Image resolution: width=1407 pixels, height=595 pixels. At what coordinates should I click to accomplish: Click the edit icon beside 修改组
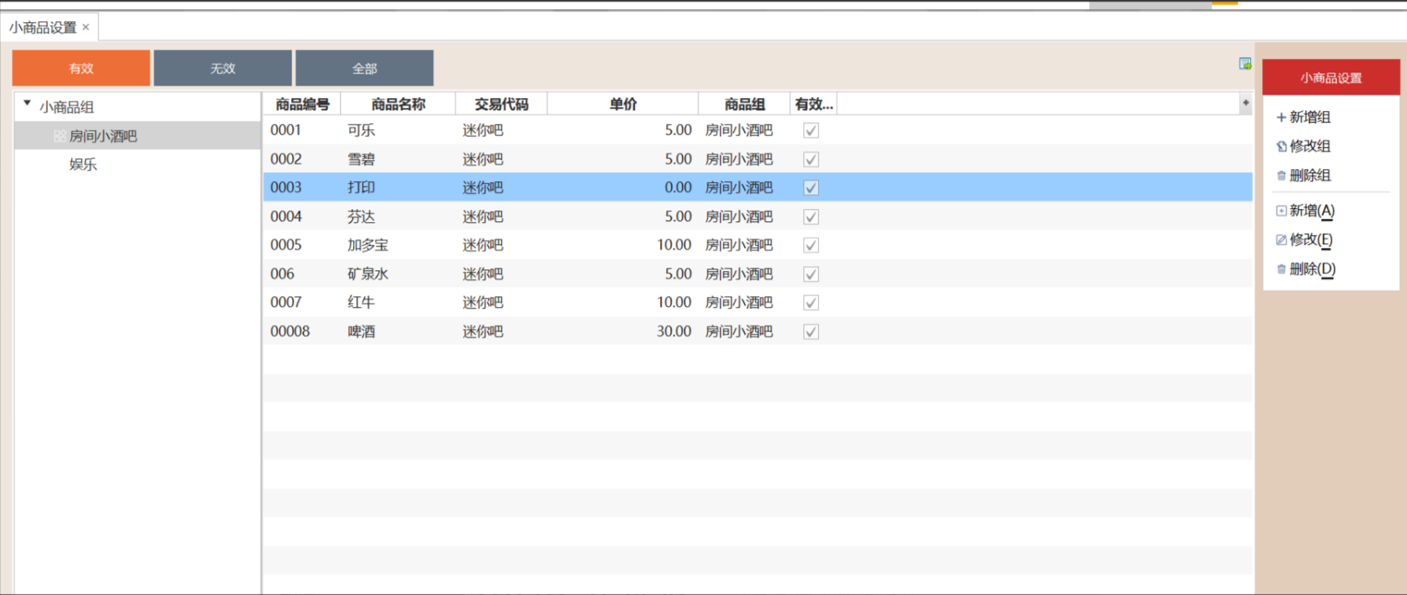(x=1280, y=147)
